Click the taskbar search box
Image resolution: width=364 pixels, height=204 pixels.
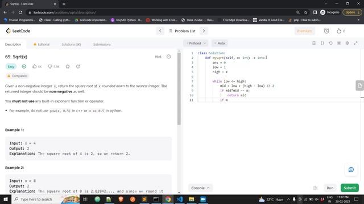tap(45, 199)
